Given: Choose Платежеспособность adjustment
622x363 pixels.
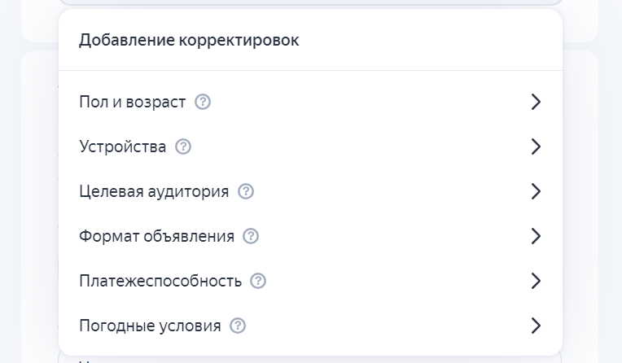Looking at the screenshot, I should click(160, 281).
